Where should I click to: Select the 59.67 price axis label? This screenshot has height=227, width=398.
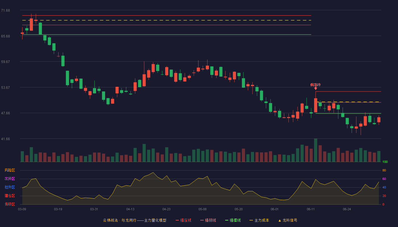[5, 62]
